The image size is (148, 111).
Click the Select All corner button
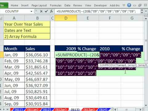[x=2, y=18]
